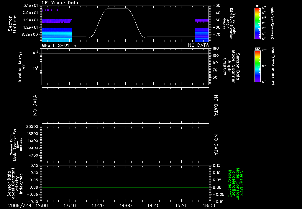Click the "-30" sun elevation axis value
The height and width of the screenshot is (209, 302).
217,6
